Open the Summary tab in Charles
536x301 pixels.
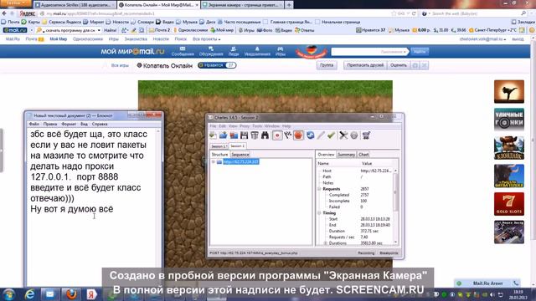coord(346,155)
